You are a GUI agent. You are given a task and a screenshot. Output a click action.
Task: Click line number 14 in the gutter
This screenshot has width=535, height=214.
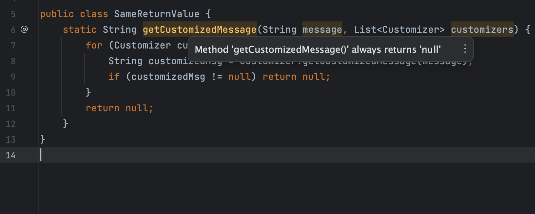point(11,155)
